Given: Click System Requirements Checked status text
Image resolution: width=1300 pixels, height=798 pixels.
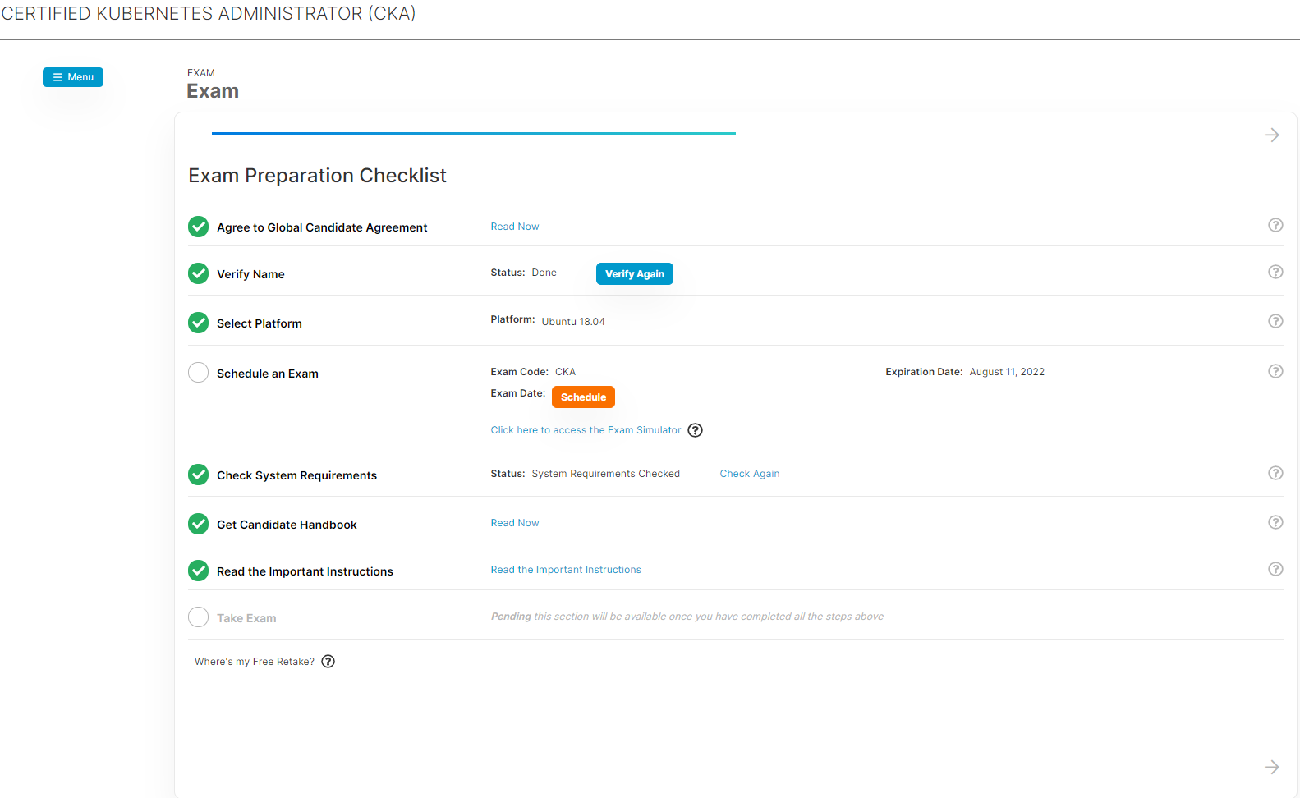Looking at the screenshot, I should pos(606,474).
